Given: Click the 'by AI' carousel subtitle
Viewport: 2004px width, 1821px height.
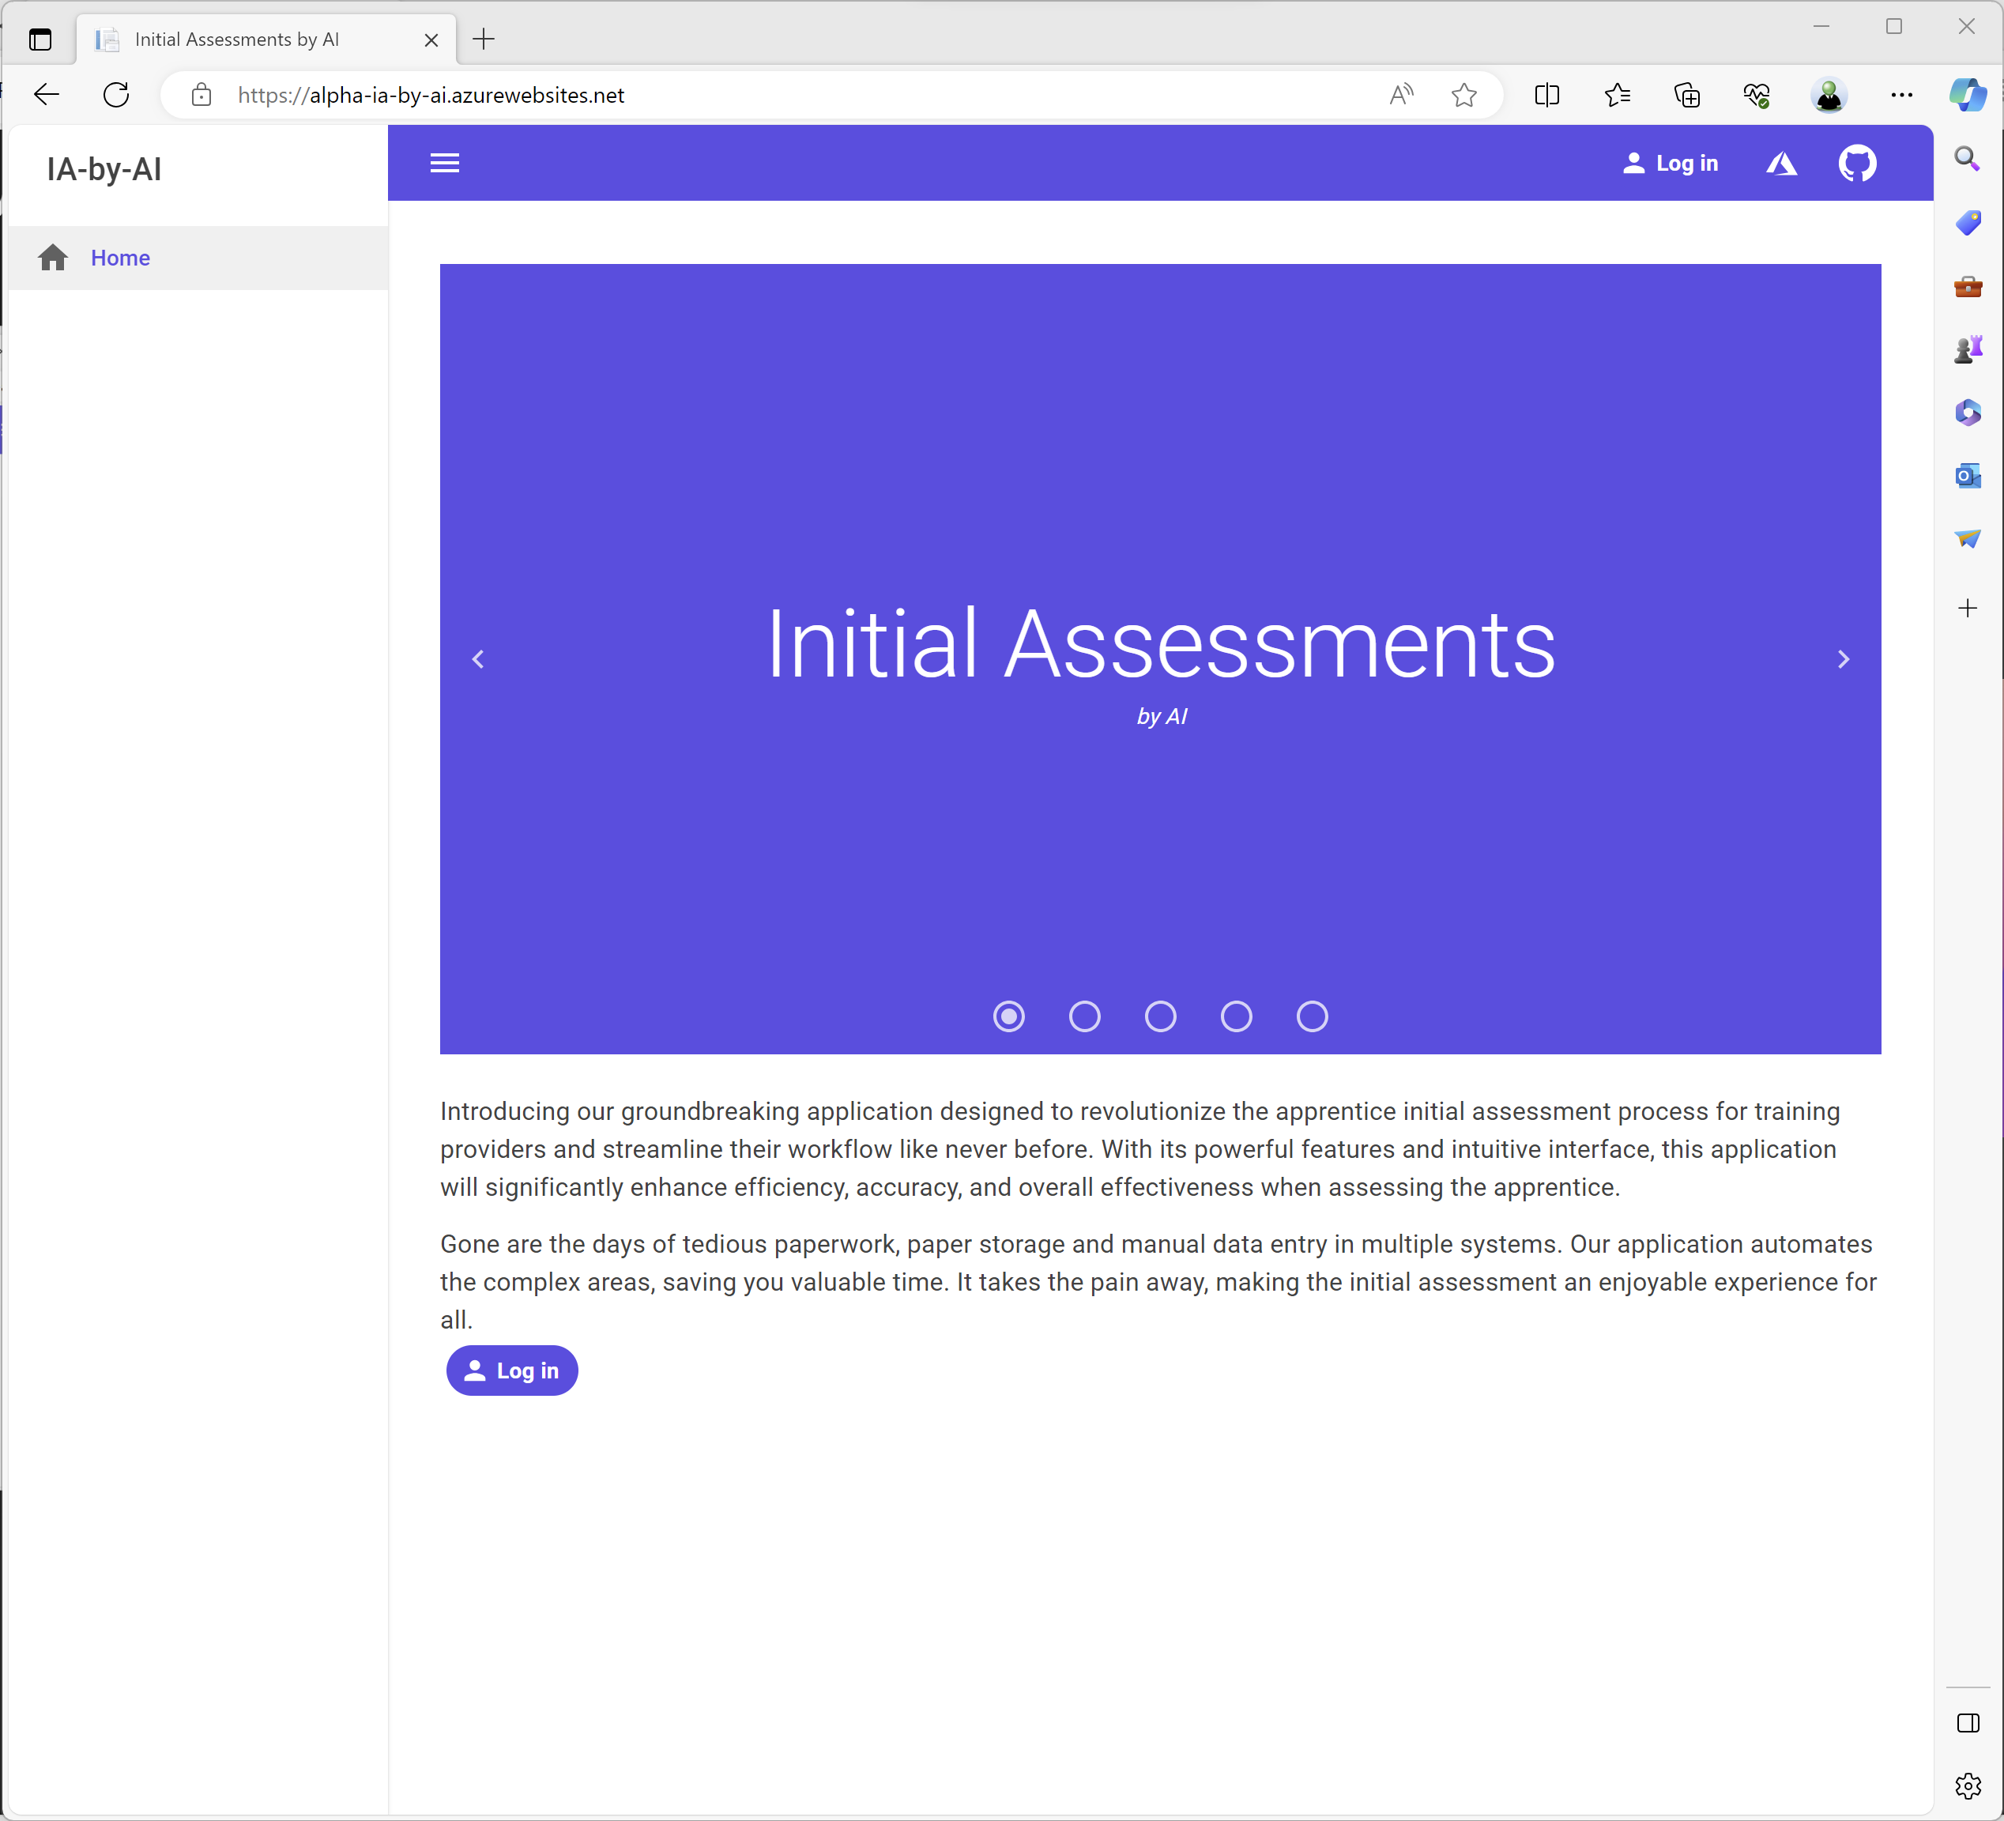Looking at the screenshot, I should (1161, 717).
